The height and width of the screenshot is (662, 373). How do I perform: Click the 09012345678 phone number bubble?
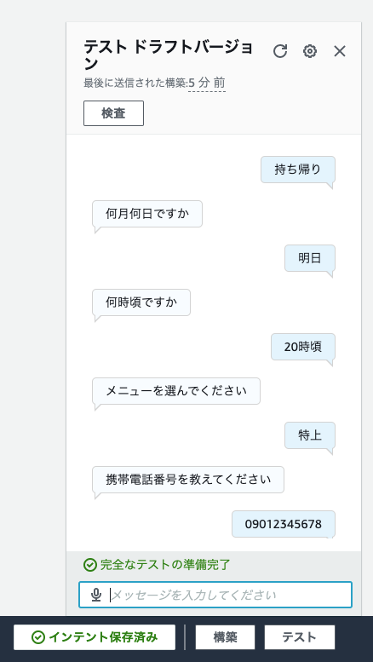pos(284,524)
